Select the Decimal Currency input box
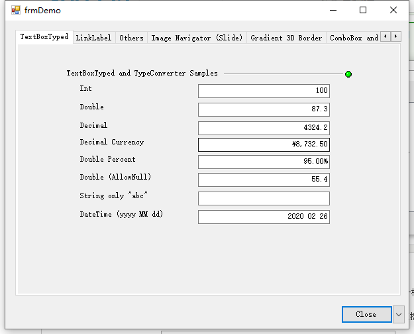 tap(264, 144)
